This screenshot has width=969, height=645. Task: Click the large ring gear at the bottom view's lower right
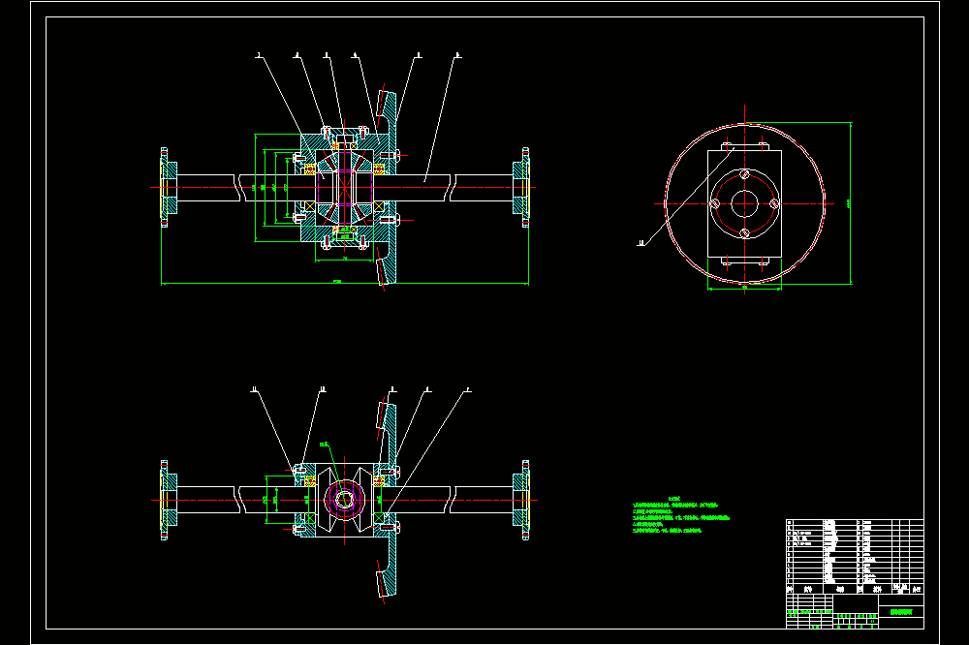click(x=387, y=566)
